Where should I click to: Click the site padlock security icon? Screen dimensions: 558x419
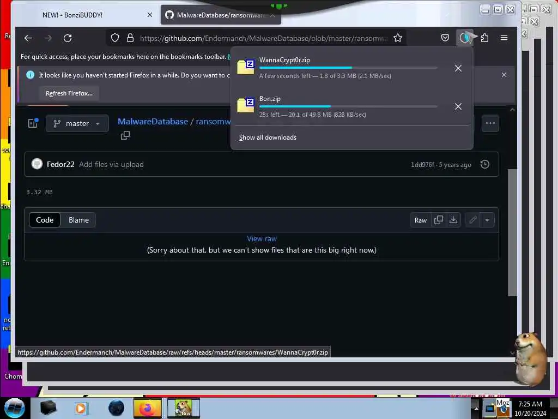coord(130,38)
